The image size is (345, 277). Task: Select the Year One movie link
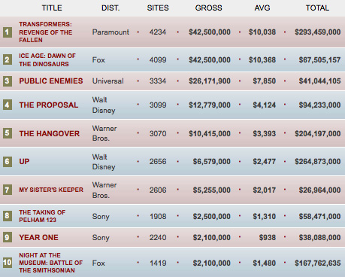(x=38, y=237)
